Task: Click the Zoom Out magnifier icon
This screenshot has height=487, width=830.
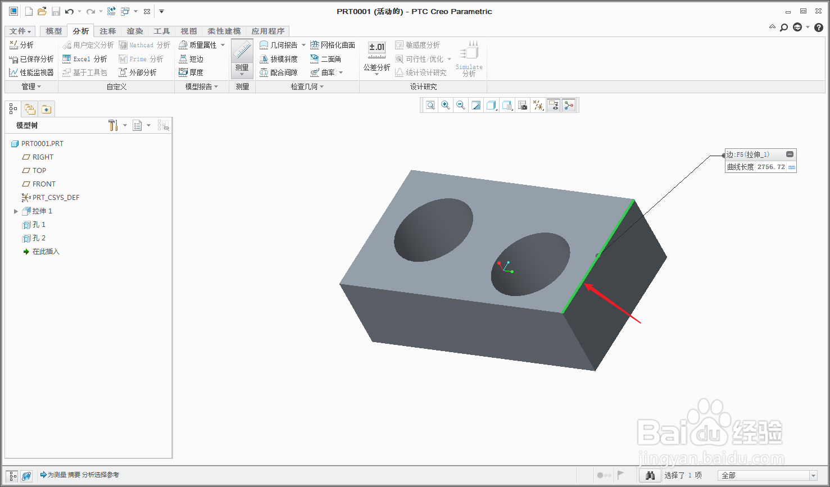Action: [461, 105]
